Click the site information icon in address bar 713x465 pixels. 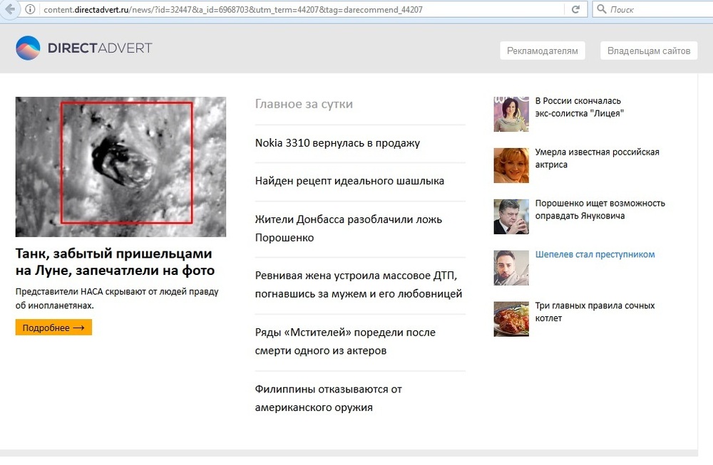(x=31, y=9)
